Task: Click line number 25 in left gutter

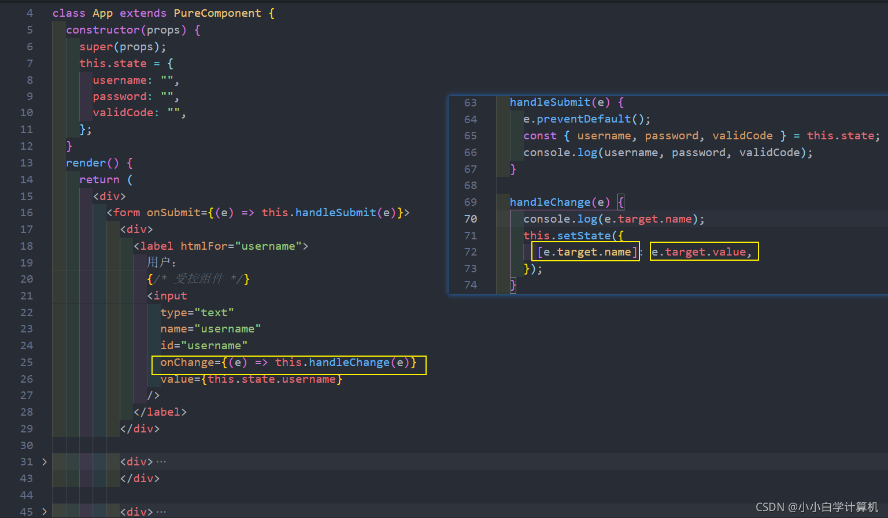Action: [x=27, y=362]
